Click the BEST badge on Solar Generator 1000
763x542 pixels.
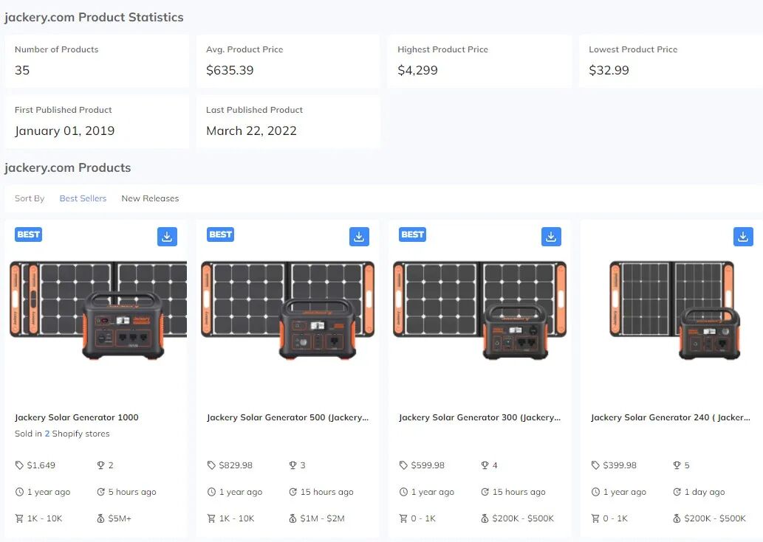(28, 234)
